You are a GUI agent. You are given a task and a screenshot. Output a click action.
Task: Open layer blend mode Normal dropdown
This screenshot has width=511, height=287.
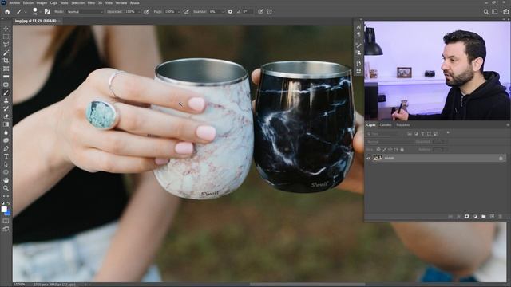[390, 142]
